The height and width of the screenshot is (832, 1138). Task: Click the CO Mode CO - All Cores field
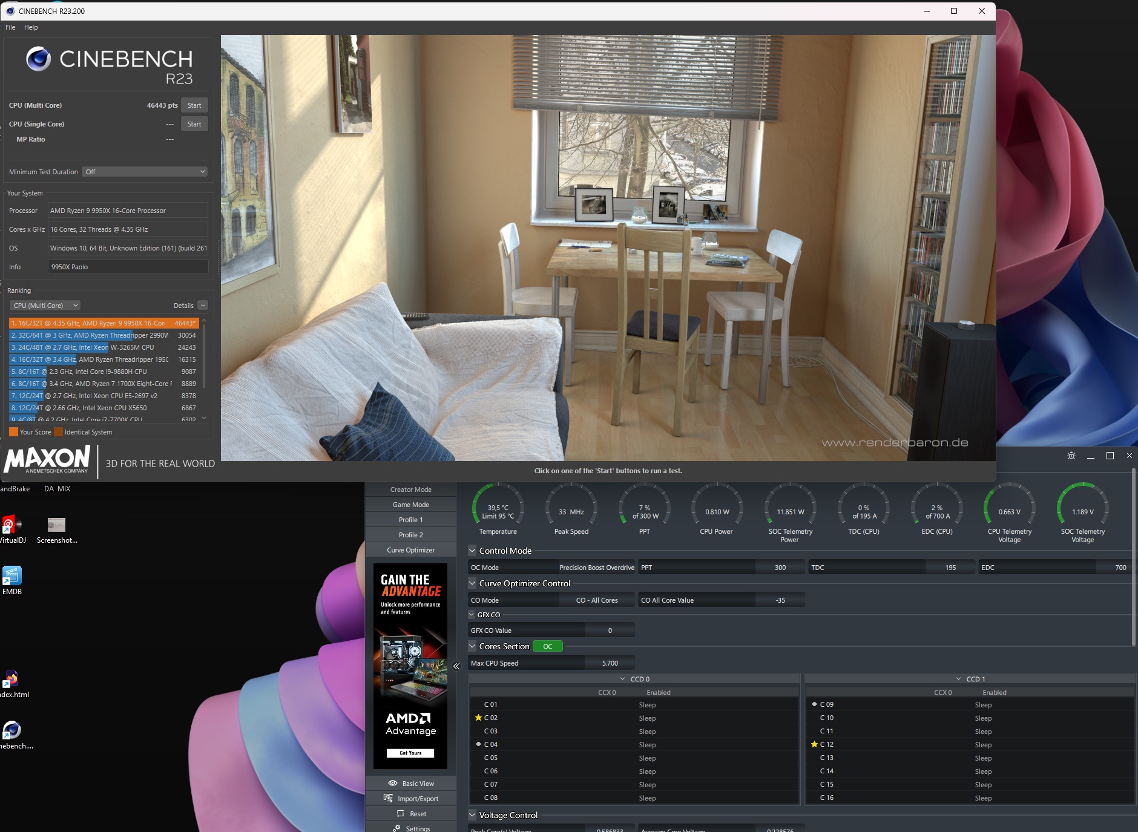pyautogui.click(x=551, y=600)
